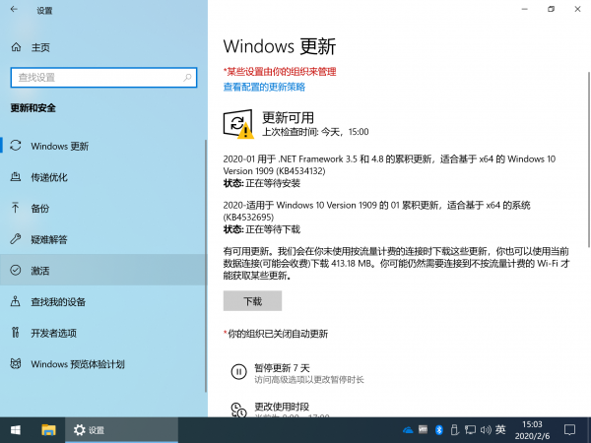Select Windows 更新 in the sidebar
Image resolution: width=591 pixels, height=443 pixels.
(x=102, y=146)
